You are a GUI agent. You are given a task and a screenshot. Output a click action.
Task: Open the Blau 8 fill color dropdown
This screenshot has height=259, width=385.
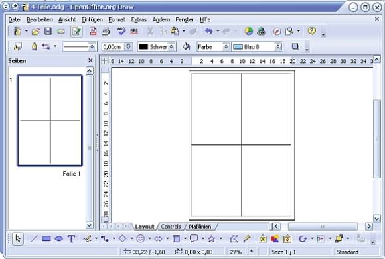tap(278, 46)
